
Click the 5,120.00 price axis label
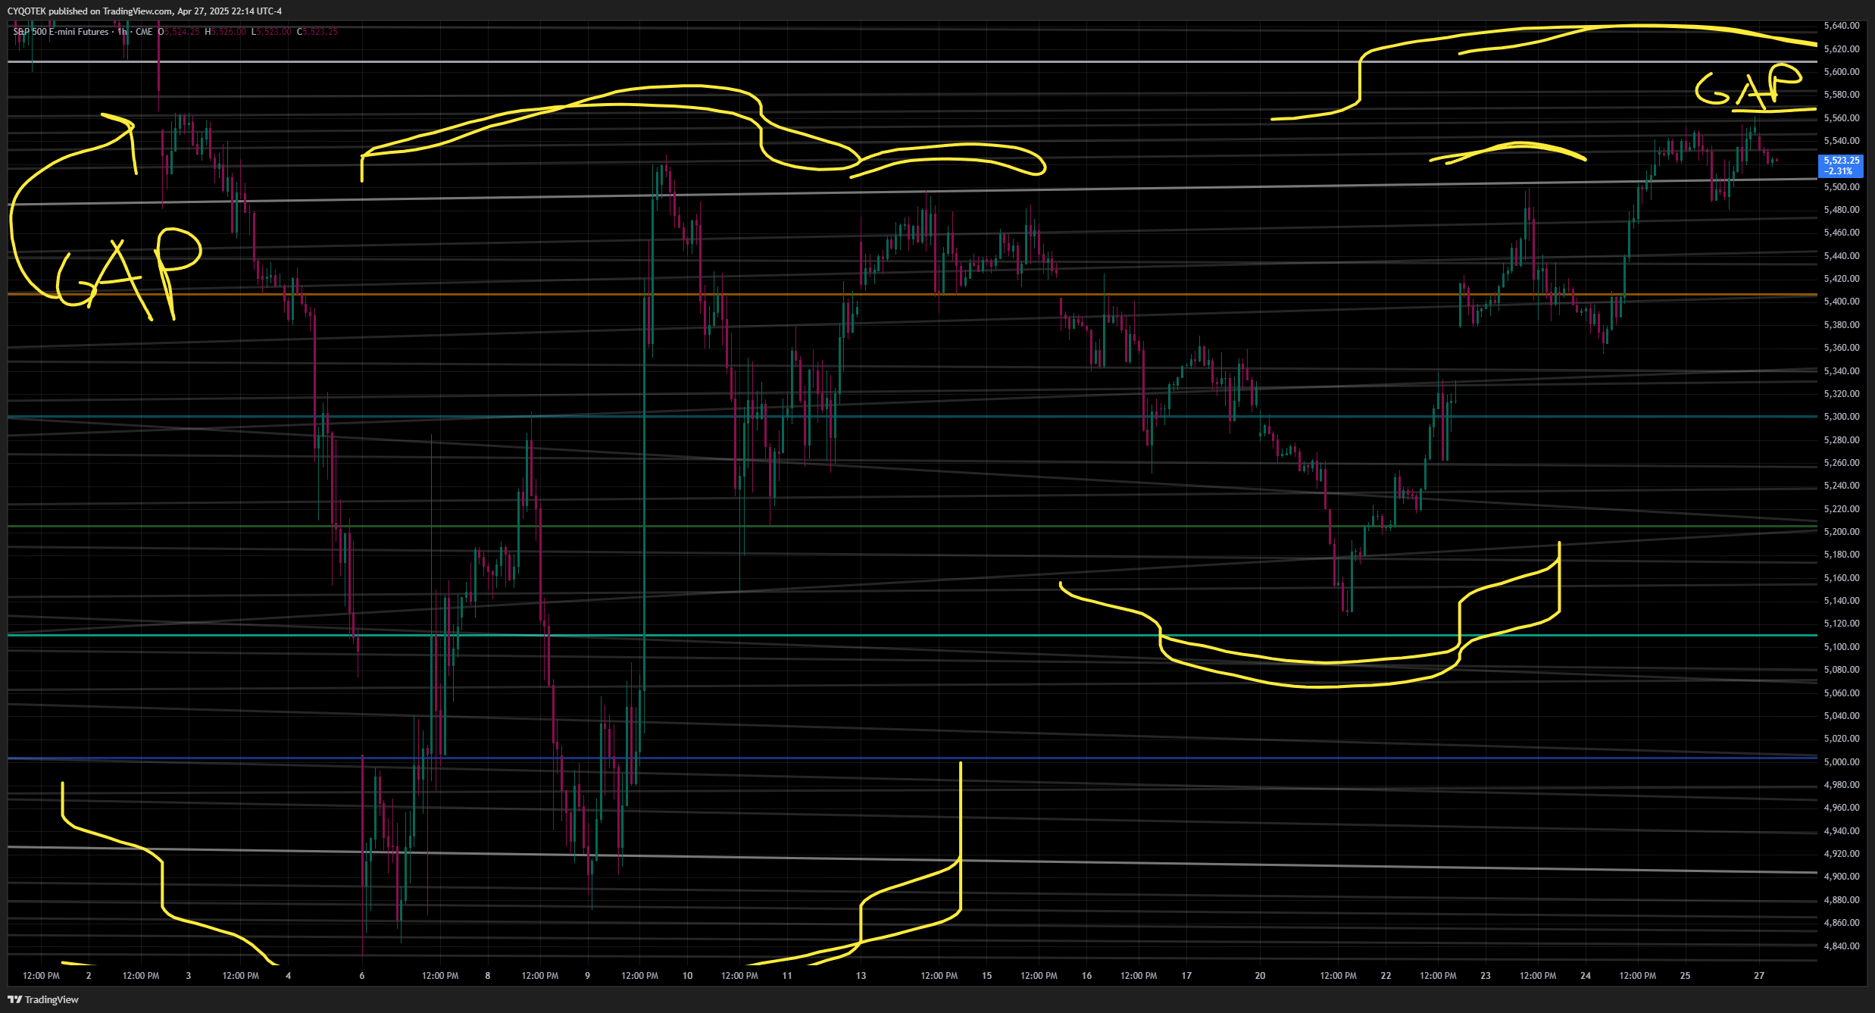point(1842,624)
